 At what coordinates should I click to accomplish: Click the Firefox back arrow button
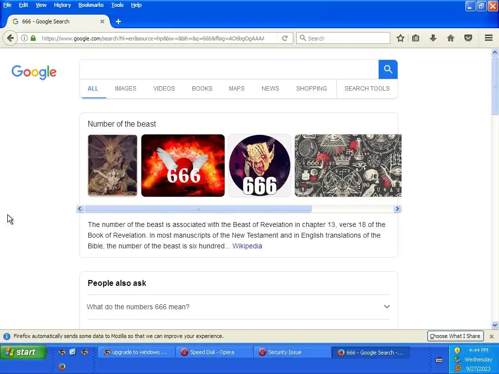pyautogui.click(x=10, y=38)
